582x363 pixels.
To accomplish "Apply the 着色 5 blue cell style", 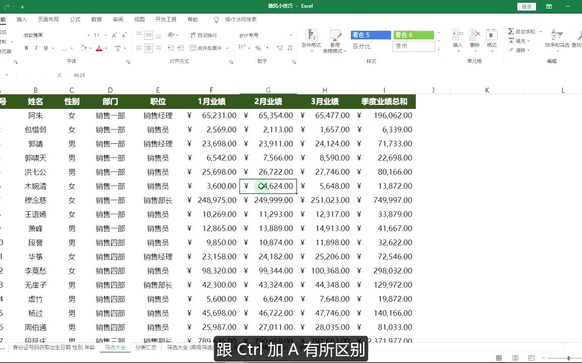I will coord(370,35).
